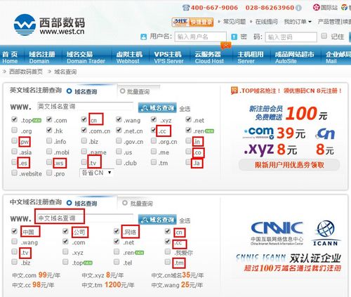Open the VPS主机 VPS Server menu
351x297 pixels.
168,58
